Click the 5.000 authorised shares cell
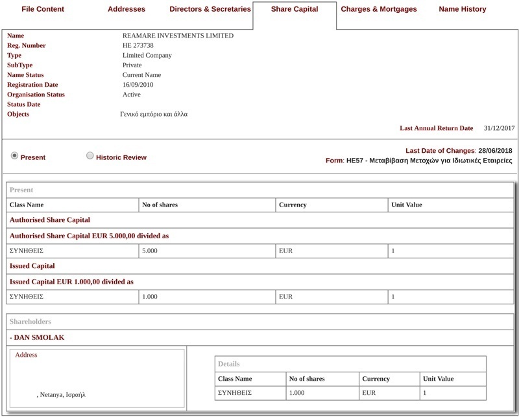The height and width of the screenshot is (417, 519). [207, 251]
